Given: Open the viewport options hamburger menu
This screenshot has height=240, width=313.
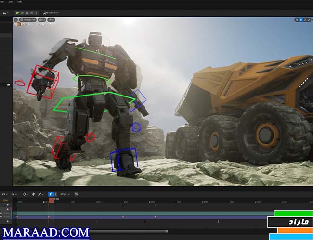Looking at the screenshot, I should tap(16, 20).
